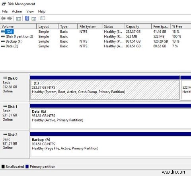Click the 60.62 GB free space cell
Image resolution: width=191 pixels, height=176 pixels.
click(x=160, y=46)
